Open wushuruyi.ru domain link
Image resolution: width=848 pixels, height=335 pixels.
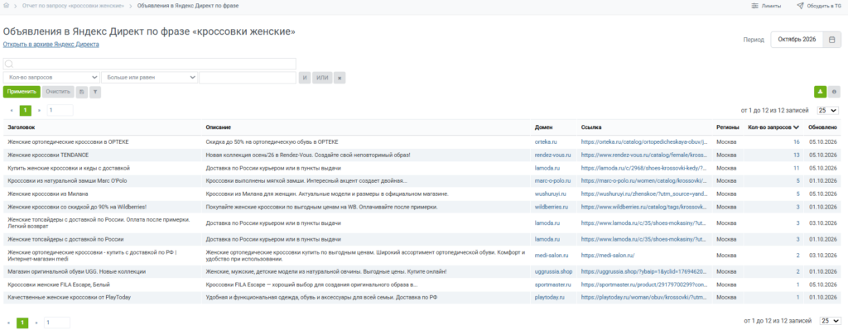tap(550, 194)
